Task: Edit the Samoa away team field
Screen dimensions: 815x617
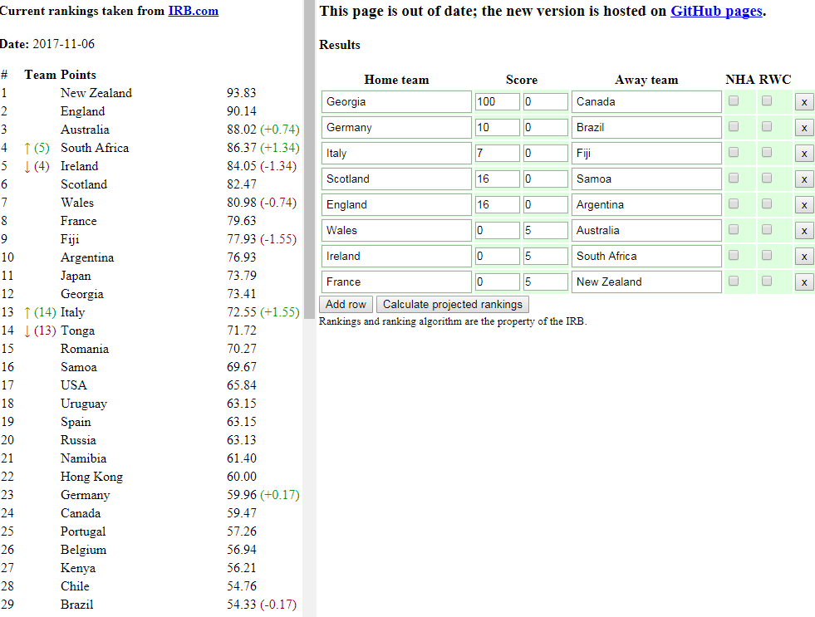Action: coord(646,179)
